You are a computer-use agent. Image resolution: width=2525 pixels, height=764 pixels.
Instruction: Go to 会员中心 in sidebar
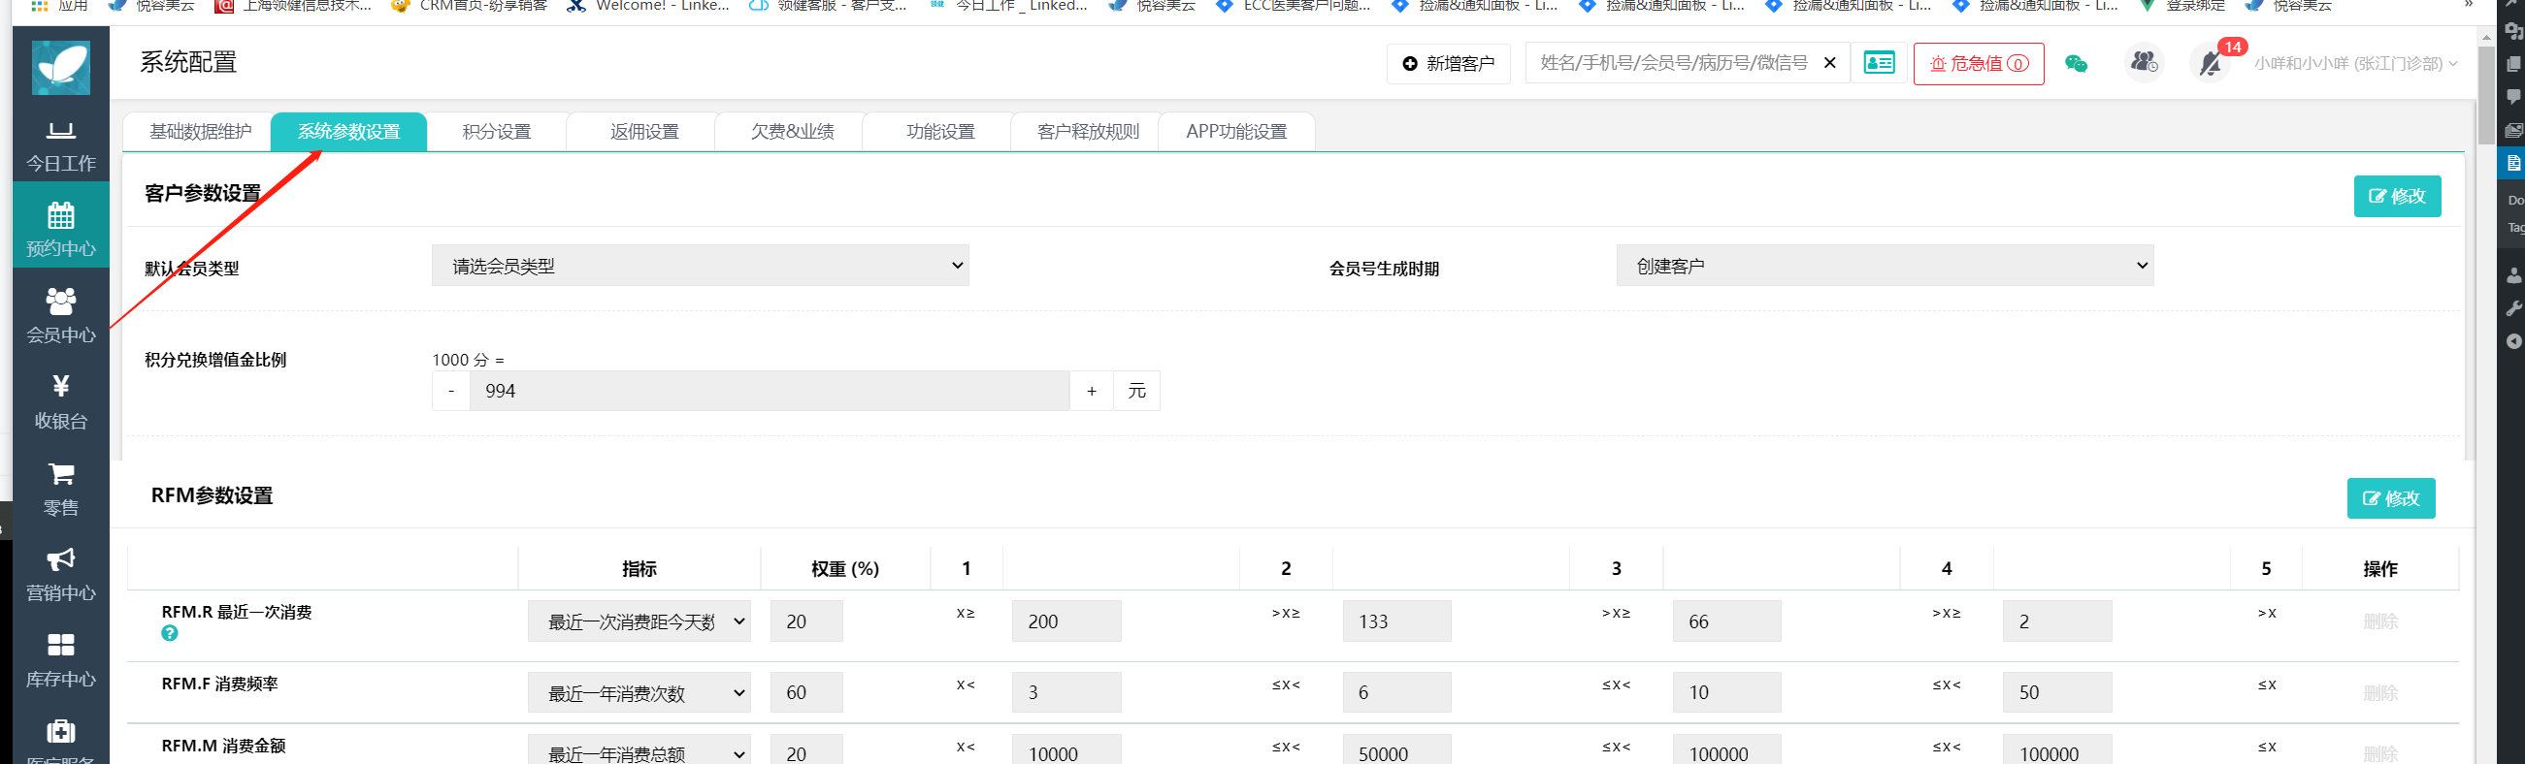(61, 315)
